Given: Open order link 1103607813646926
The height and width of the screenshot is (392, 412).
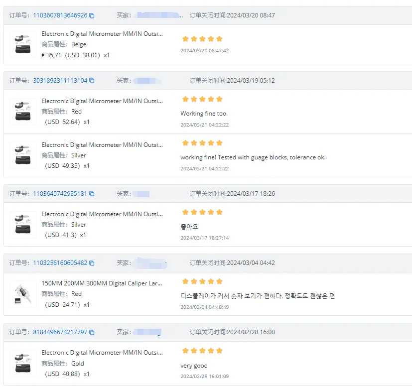Looking at the screenshot, I should (60, 15).
